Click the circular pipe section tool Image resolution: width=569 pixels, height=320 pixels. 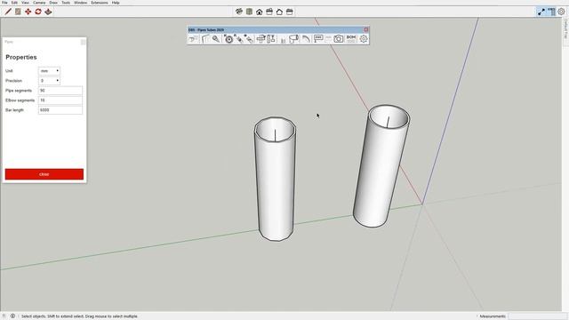(228, 38)
